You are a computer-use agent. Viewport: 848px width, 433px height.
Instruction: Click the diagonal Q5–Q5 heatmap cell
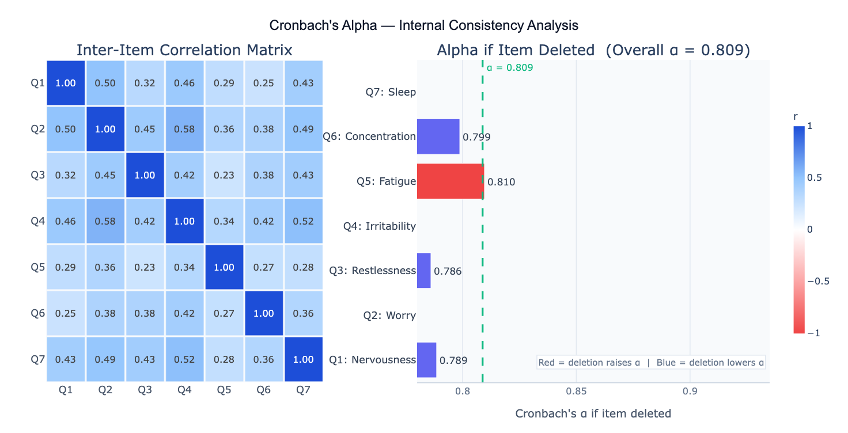tap(224, 267)
